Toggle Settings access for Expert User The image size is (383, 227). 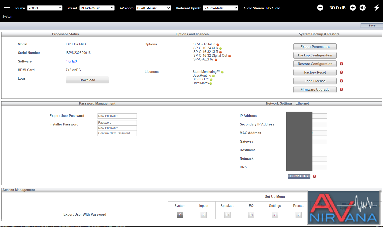coord(275,215)
